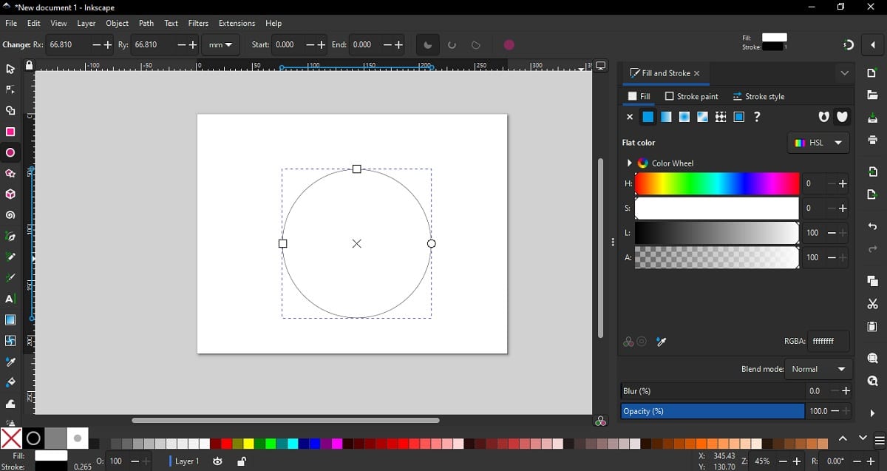Toggle Layer 1 lock icon
This screenshot has width=887, height=471.
241,461
